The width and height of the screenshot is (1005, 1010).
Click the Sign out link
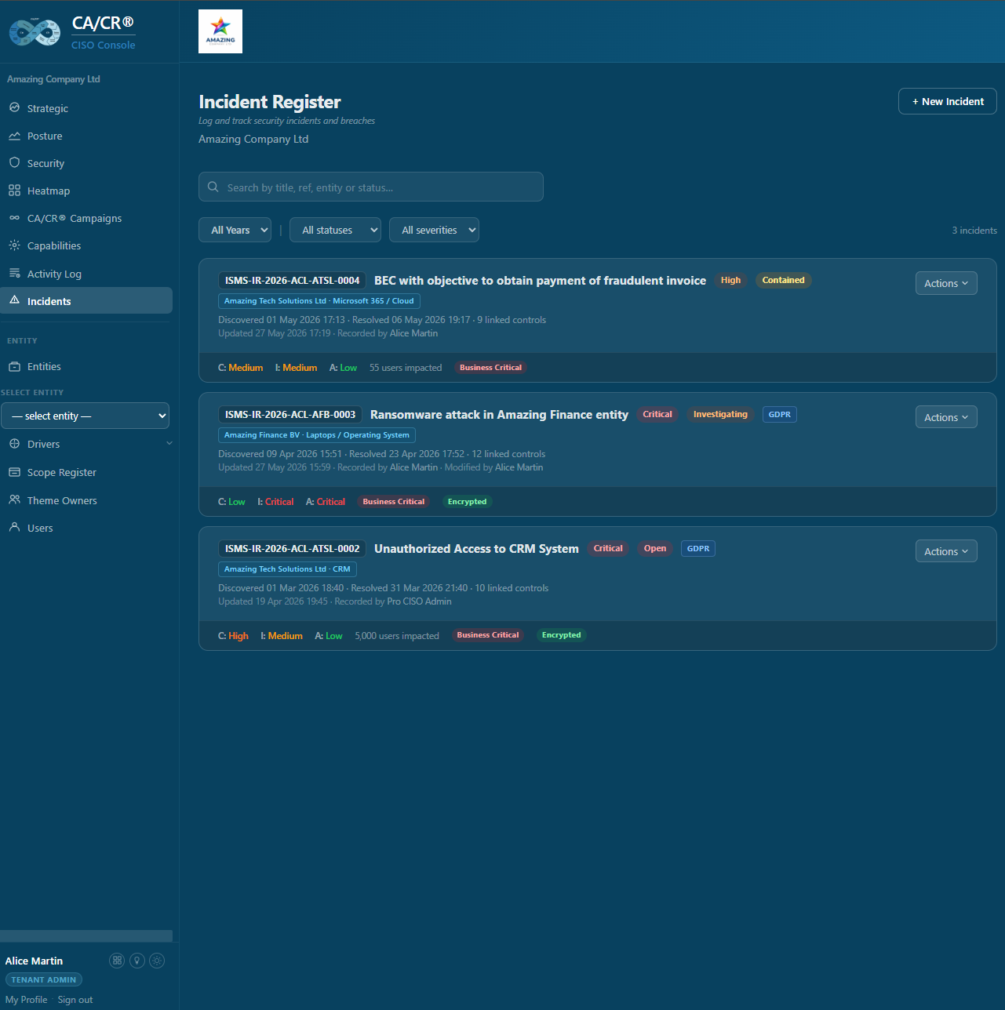tap(75, 1000)
